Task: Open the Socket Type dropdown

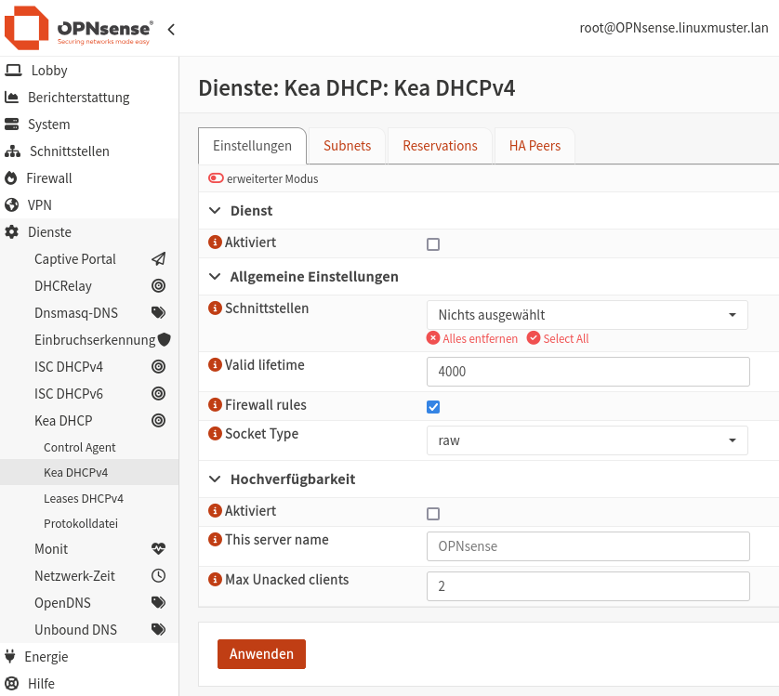Action: click(x=588, y=440)
